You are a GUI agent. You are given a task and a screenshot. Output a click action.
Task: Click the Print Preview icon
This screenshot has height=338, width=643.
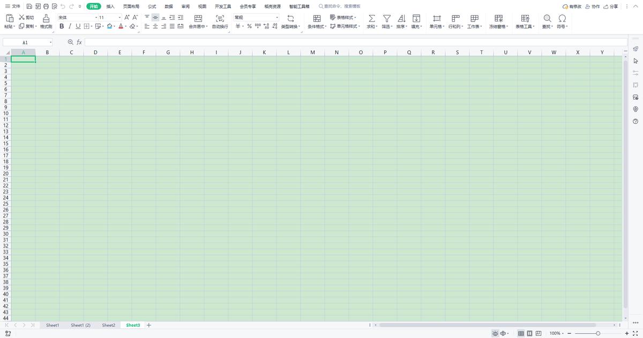click(55, 6)
